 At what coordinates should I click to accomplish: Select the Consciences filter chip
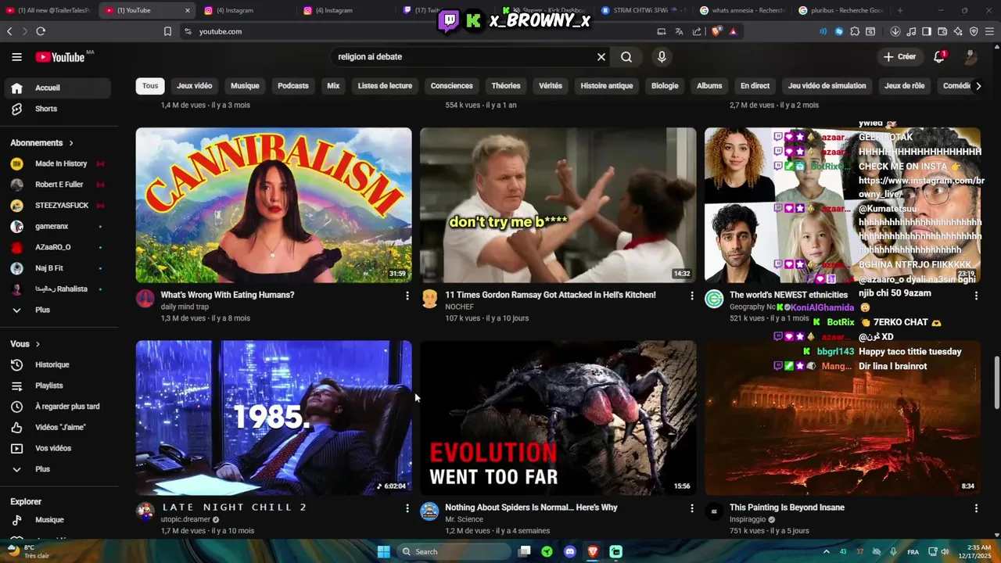tap(451, 86)
